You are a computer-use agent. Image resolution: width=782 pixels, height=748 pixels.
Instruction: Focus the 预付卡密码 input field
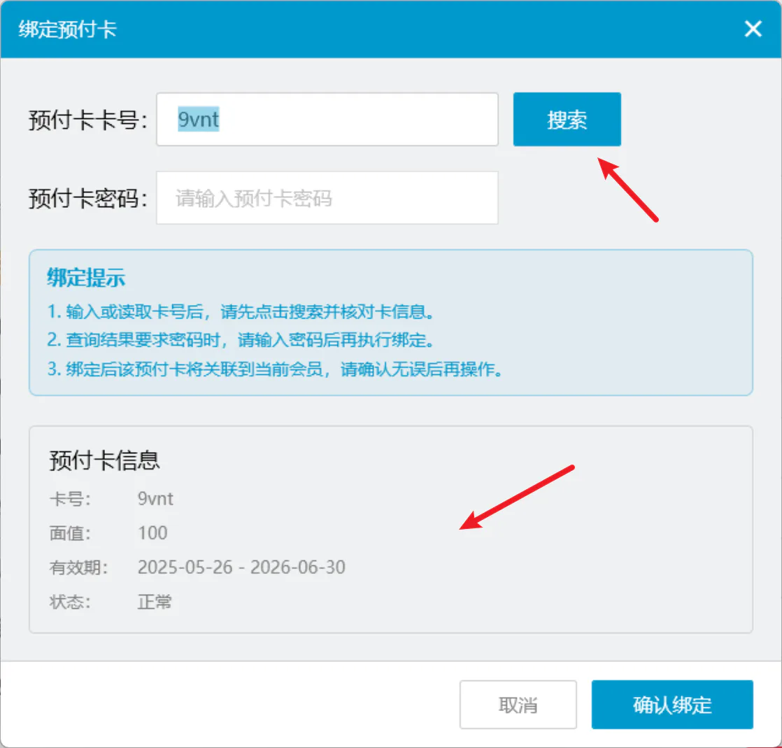click(327, 198)
